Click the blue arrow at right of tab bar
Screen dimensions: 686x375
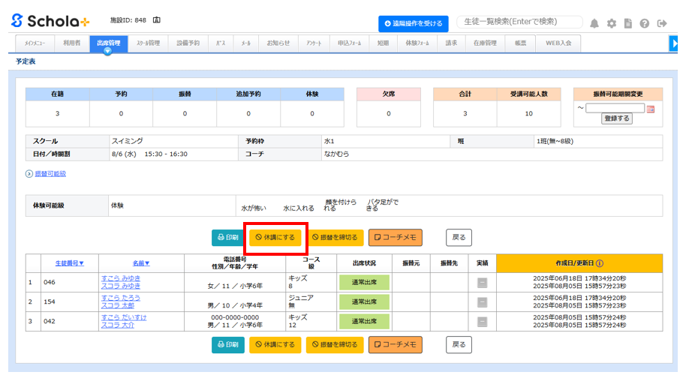(x=673, y=43)
